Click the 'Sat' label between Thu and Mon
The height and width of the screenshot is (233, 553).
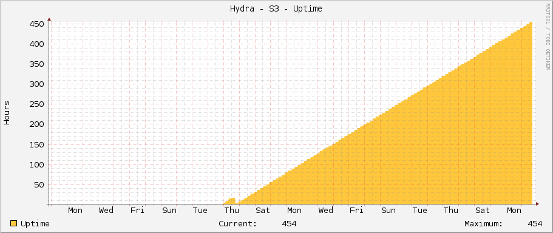(x=263, y=211)
